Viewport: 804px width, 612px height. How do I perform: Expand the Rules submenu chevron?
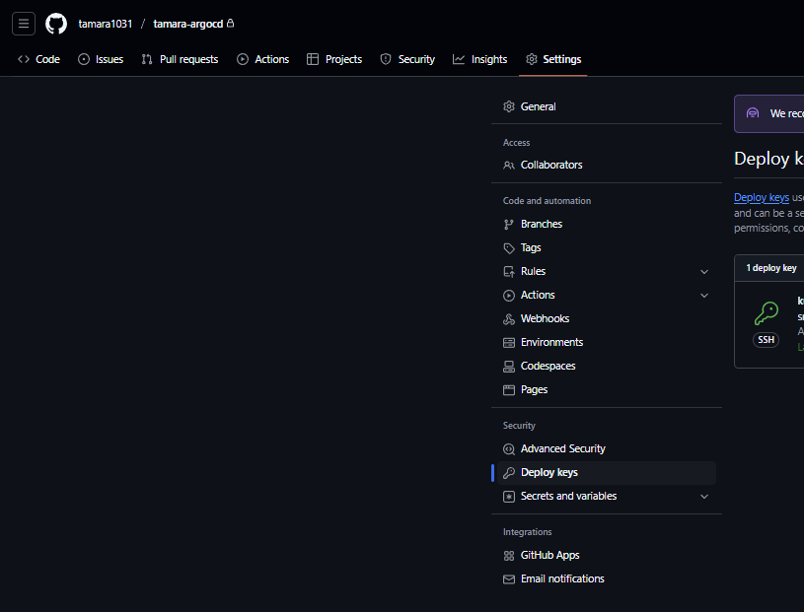(704, 272)
